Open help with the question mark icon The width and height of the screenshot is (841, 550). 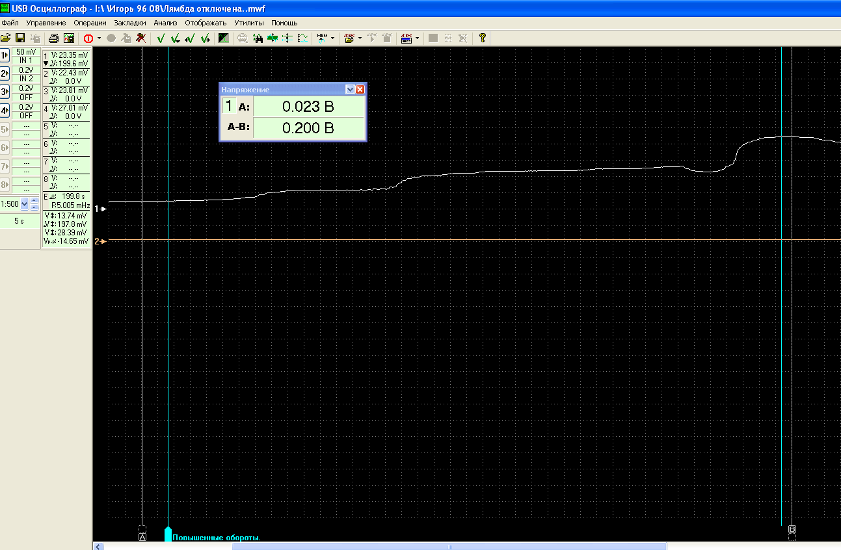(482, 38)
